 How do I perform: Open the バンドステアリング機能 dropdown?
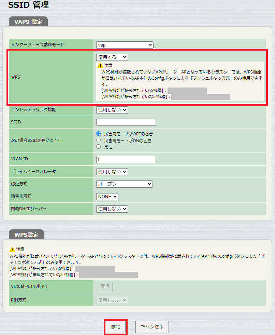(112, 109)
